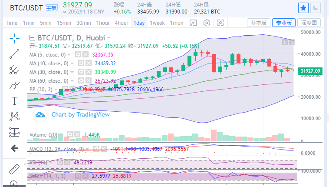This screenshot has height=187, width=329.
Task: Switch to 15min interval
Action: click(64, 23)
